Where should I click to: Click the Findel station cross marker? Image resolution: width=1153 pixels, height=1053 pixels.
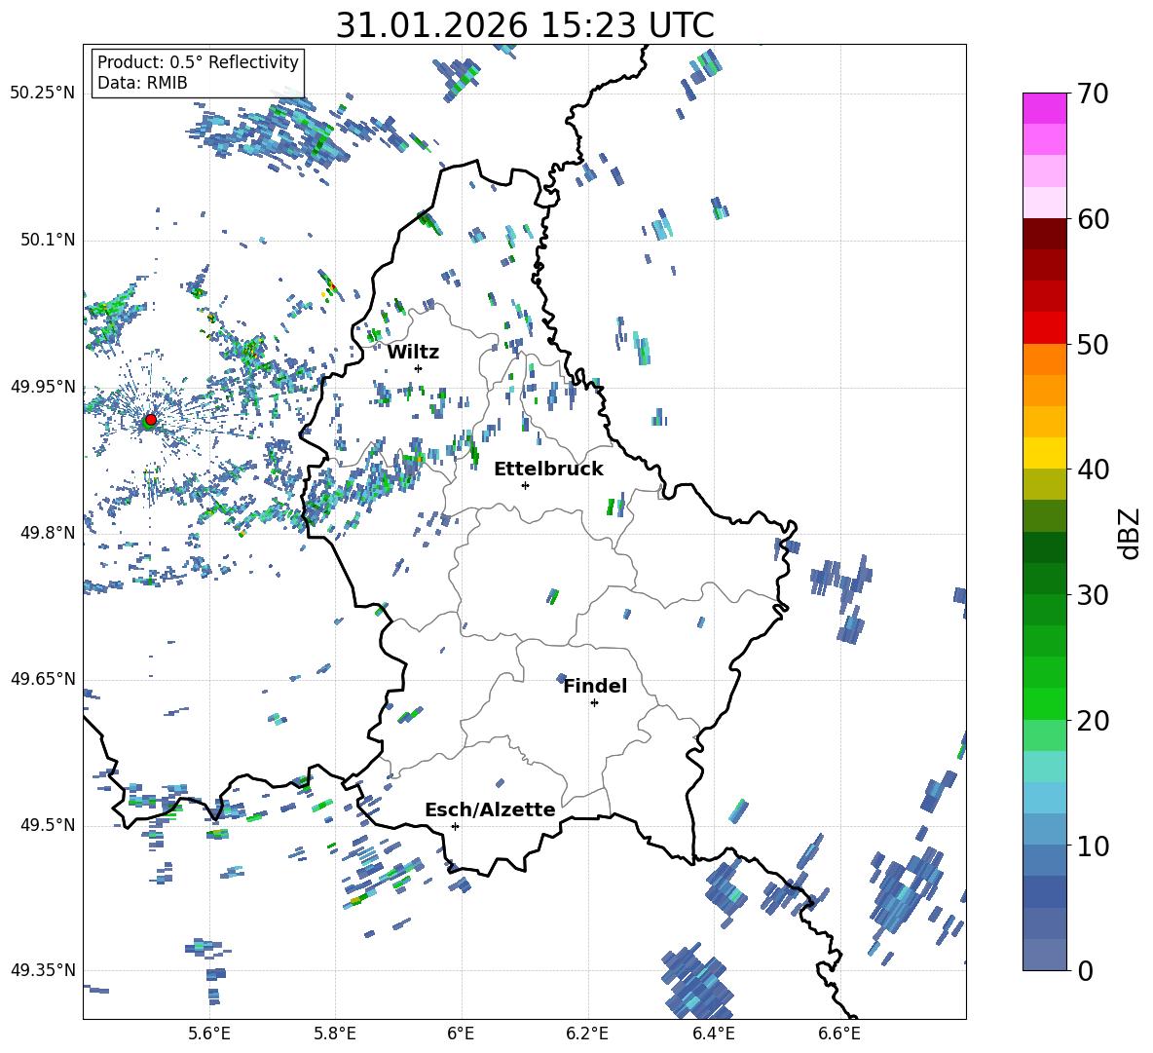pyautogui.click(x=594, y=702)
